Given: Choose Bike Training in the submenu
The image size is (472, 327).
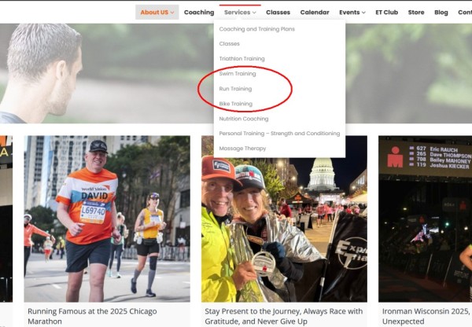Looking at the screenshot, I should click(x=235, y=104).
